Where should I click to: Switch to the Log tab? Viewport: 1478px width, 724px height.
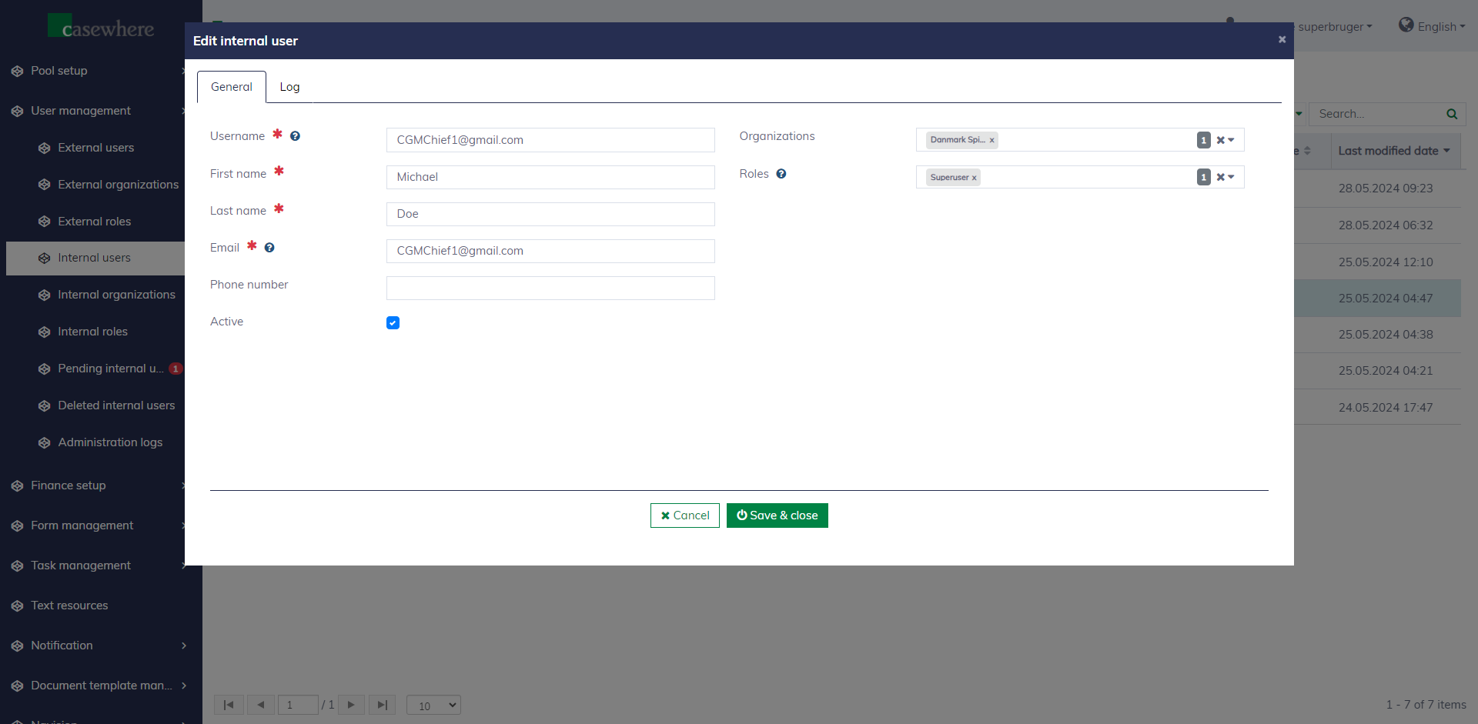point(289,87)
